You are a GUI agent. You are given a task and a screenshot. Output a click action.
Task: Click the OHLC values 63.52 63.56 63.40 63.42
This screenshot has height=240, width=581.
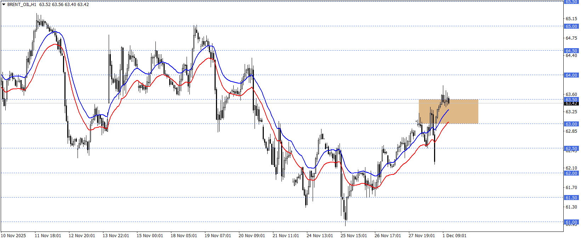pyautogui.click(x=64, y=5)
